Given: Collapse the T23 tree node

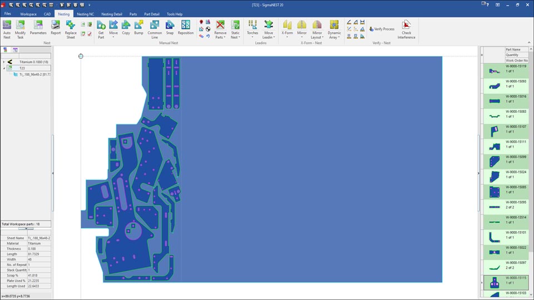Looking at the screenshot, I should pyautogui.click(x=4, y=68).
